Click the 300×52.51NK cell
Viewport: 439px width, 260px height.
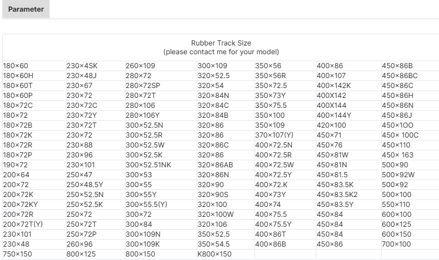(161, 165)
